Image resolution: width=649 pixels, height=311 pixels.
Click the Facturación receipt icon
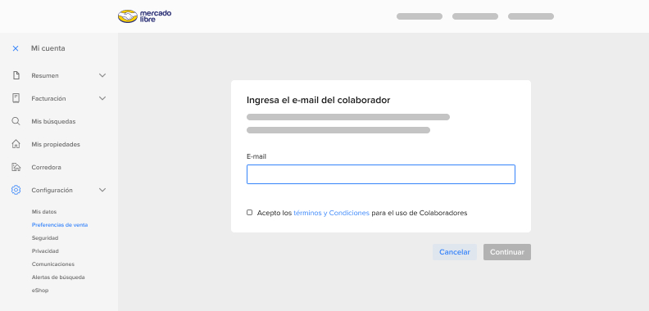click(16, 98)
